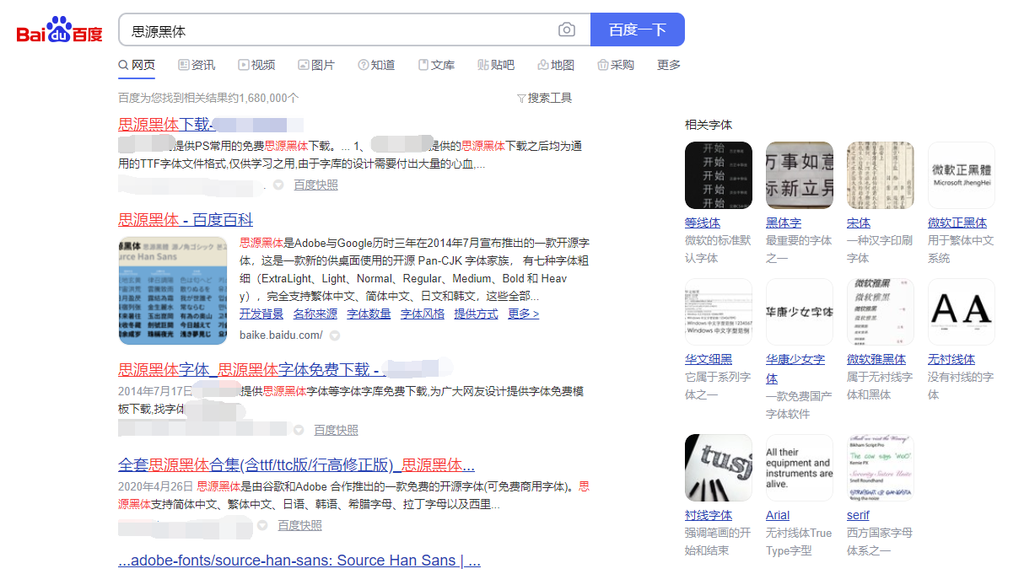Click the 无衬线体 AA thumbnail
Screen dimensions: 1024x574
coord(962,312)
